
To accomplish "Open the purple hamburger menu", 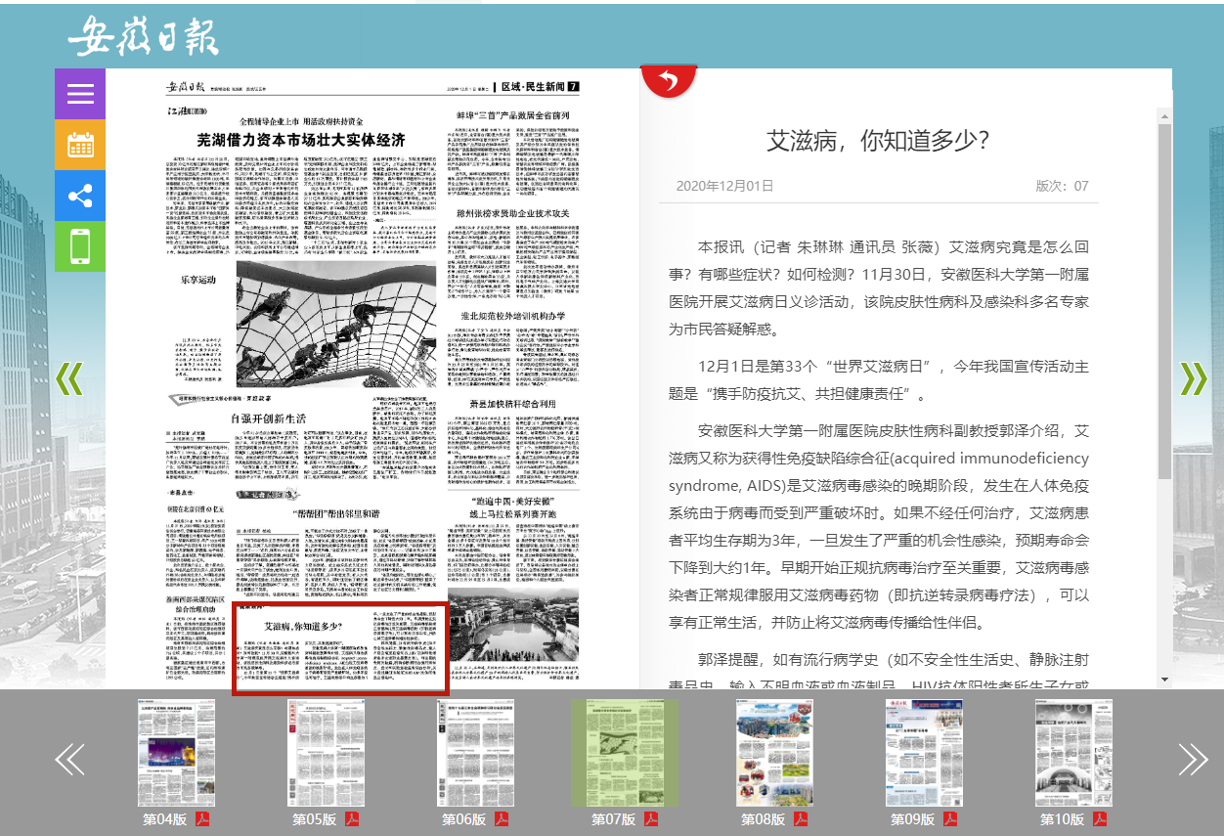I will 80,94.
